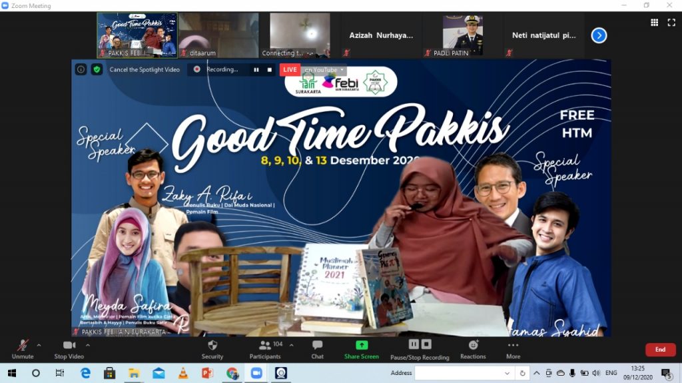The image size is (682, 383).
Task: Open volume control in system tray
Action: point(596,373)
